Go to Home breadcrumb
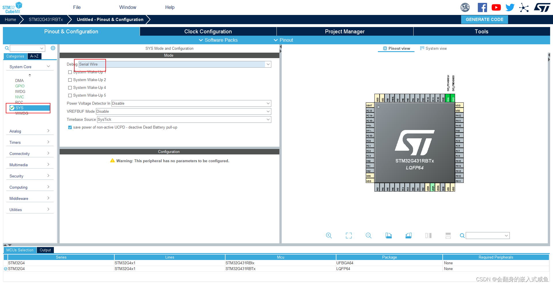 pyautogui.click(x=10, y=20)
